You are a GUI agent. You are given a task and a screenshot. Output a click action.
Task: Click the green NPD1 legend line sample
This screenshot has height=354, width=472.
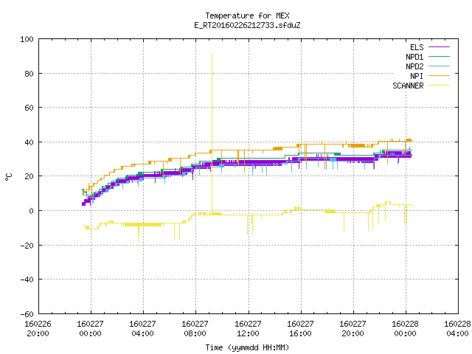pos(439,57)
